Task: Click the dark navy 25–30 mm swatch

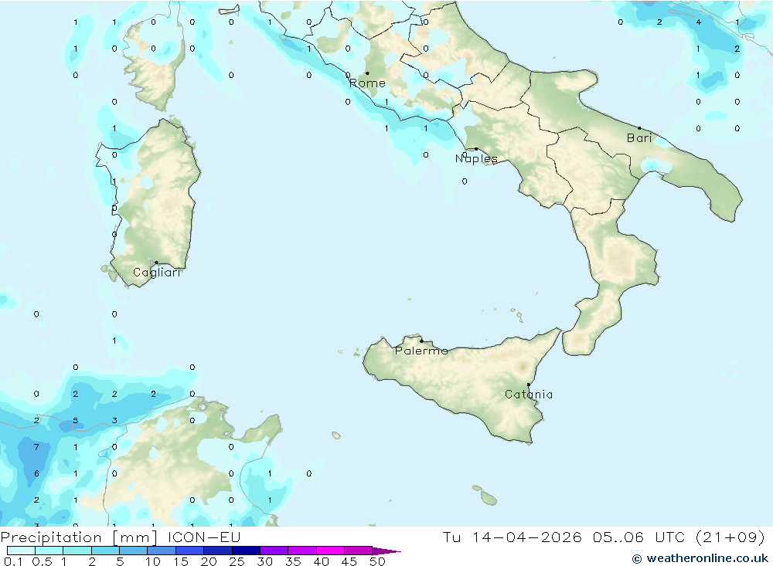Action: 246,551
